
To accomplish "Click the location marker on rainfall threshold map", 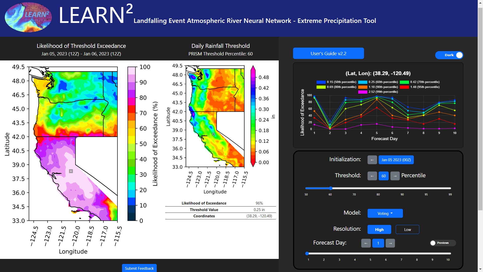I will (213, 134).
